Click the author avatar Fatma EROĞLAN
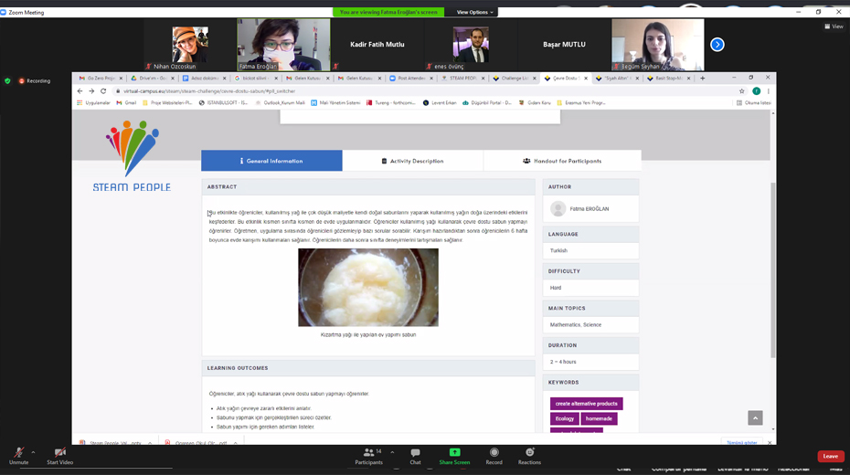Image resolution: width=850 pixels, height=475 pixels. (x=558, y=208)
